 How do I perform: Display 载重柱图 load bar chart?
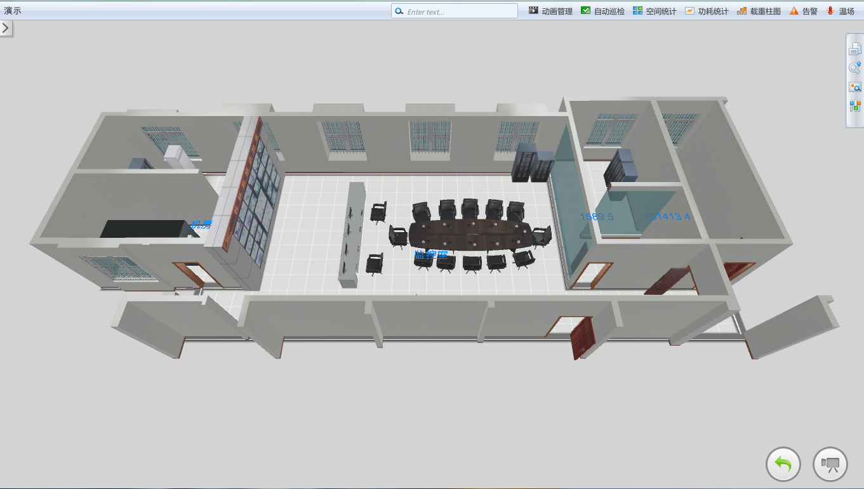pos(759,11)
